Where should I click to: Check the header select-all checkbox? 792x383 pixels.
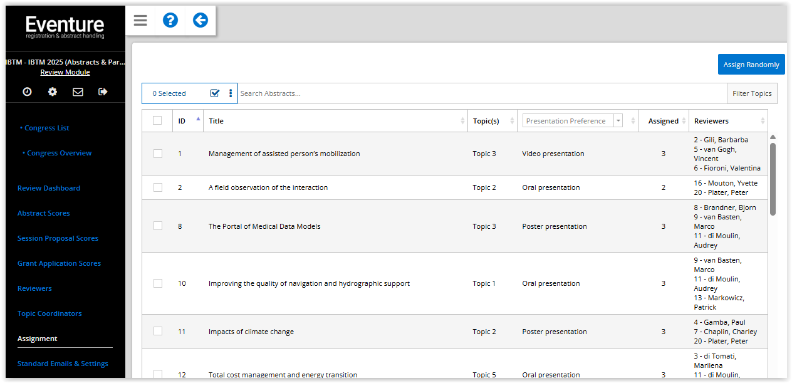coord(157,121)
